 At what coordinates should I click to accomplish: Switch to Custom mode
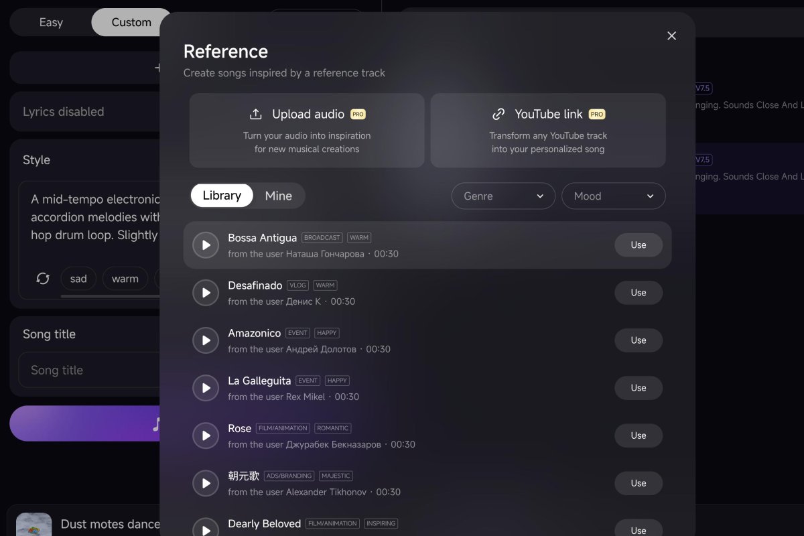pyautogui.click(x=131, y=22)
